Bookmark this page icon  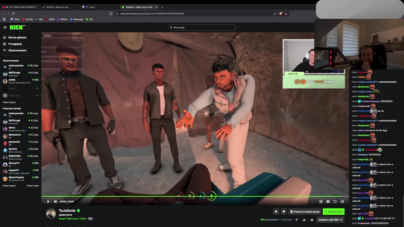[111, 14]
